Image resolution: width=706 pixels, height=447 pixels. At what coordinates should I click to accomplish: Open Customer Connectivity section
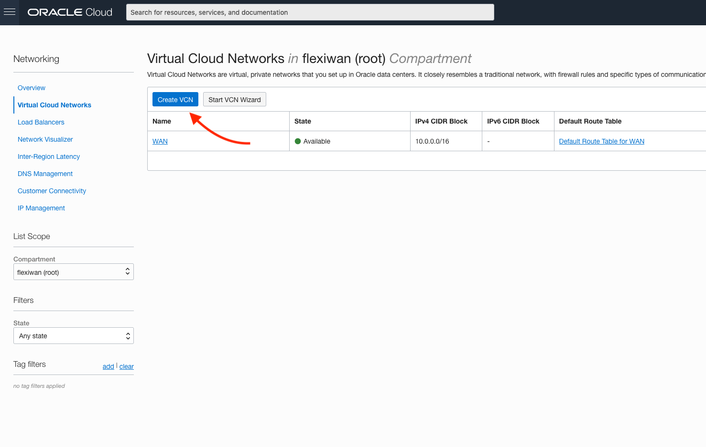52,191
